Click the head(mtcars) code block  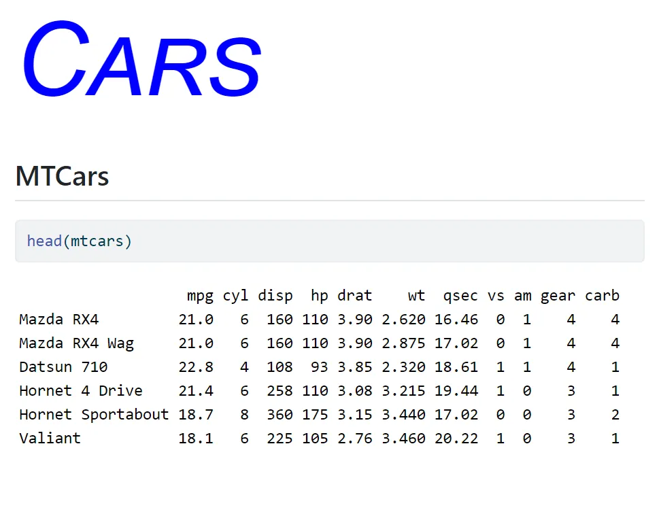click(x=329, y=241)
